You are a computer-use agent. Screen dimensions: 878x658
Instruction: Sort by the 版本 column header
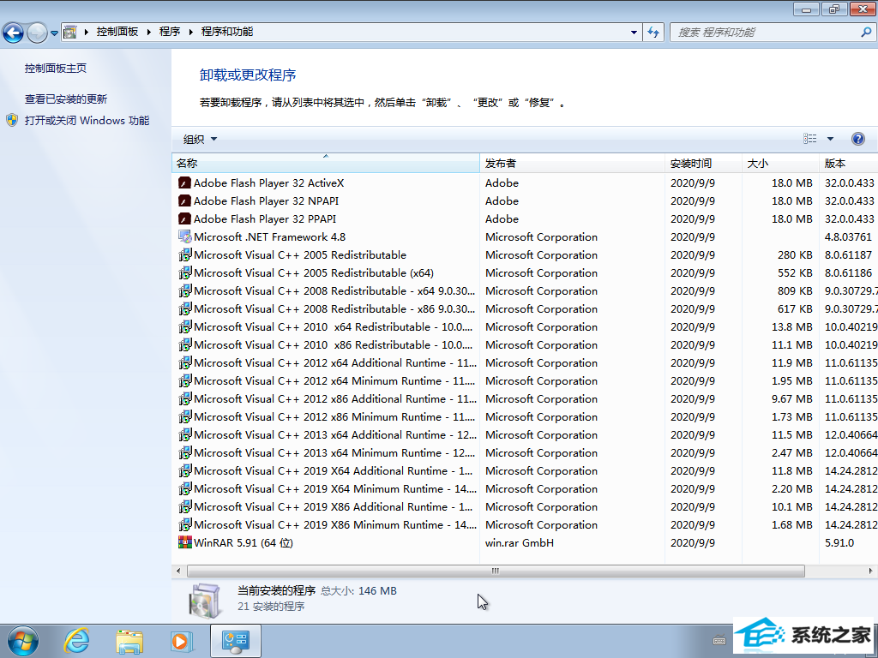click(848, 164)
